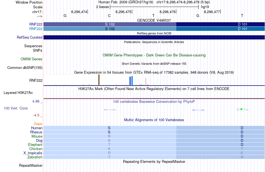265x172 pixels.
Task: Open the 'RefSeq Curated' track label
Action: click(x=30, y=37)
